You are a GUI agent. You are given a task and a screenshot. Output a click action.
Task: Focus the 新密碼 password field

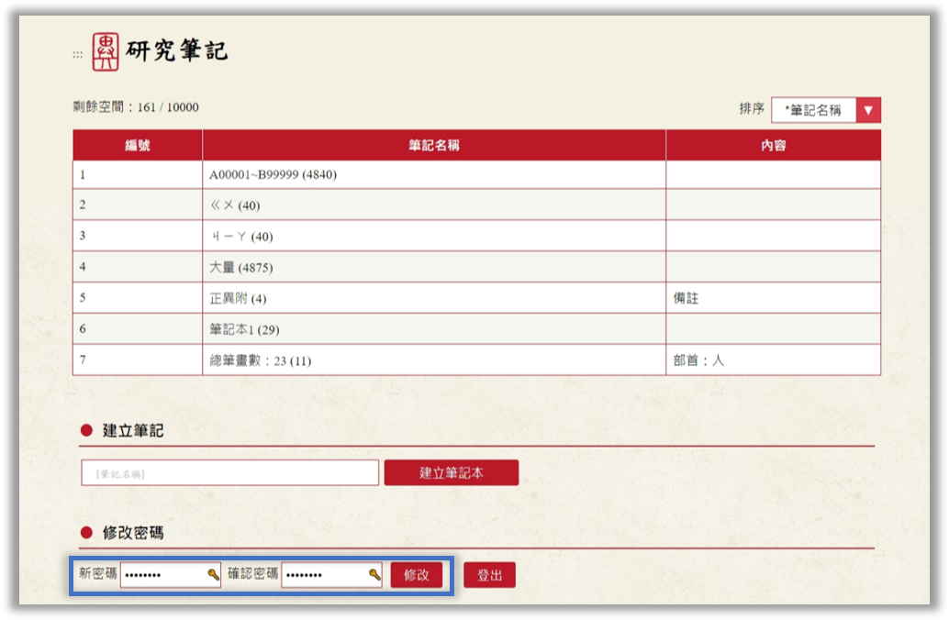163,575
